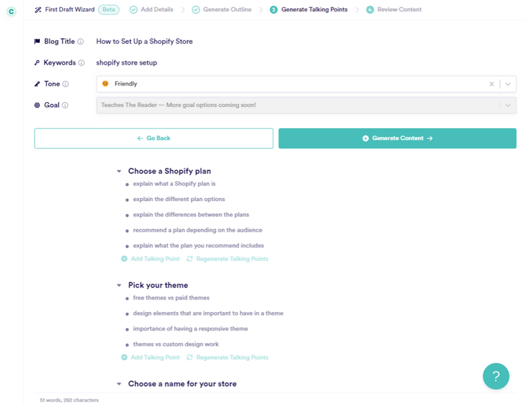
Task: Click the Pick your theme heading
Action: [158, 285]
